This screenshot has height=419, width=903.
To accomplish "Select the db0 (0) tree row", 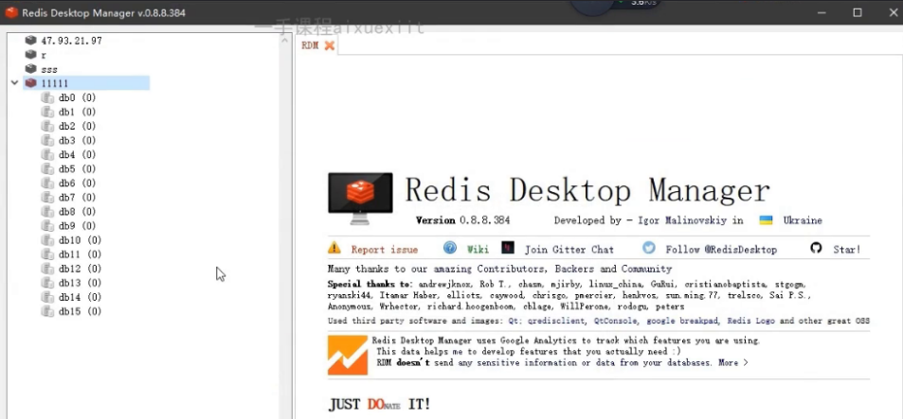I will coord(77,97).
